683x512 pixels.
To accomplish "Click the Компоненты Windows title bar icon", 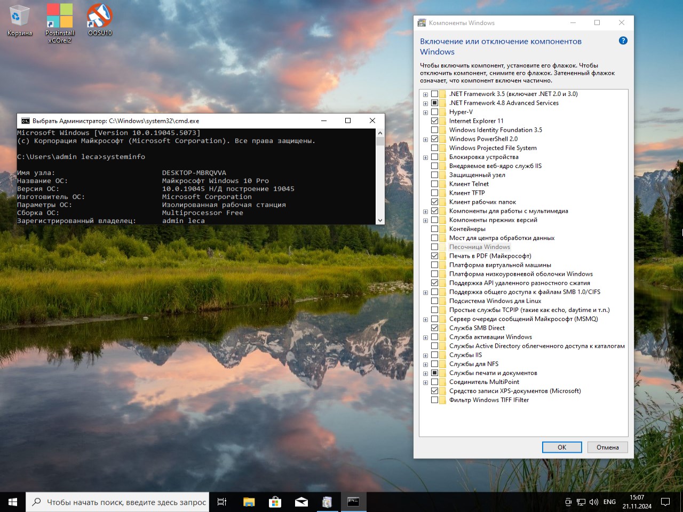I will pyautogui.click(x=422, y=23).
